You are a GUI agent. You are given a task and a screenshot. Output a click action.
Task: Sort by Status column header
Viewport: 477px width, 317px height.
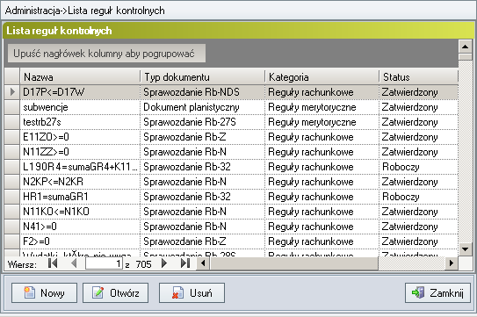[419, 77]
